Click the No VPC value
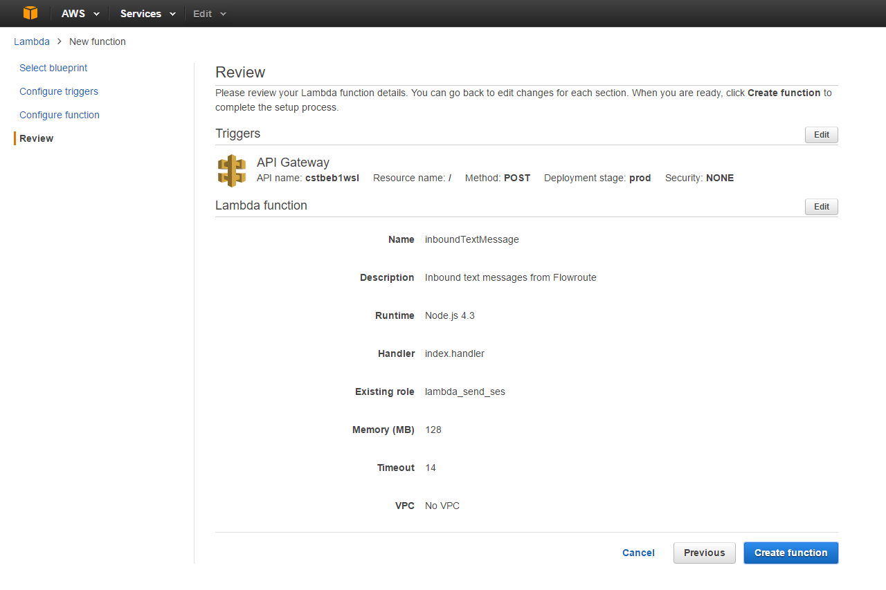 [x=442, y=506]
